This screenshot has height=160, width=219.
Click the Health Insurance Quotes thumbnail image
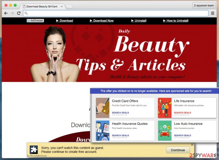click(103, 131)
